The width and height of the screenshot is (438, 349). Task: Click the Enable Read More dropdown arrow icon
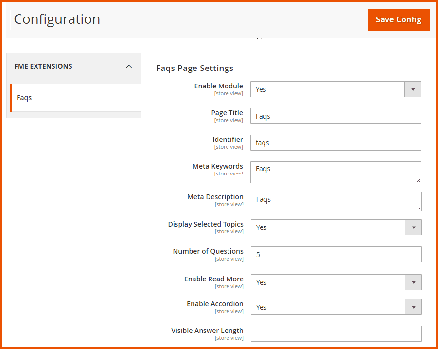pos(413,282)
